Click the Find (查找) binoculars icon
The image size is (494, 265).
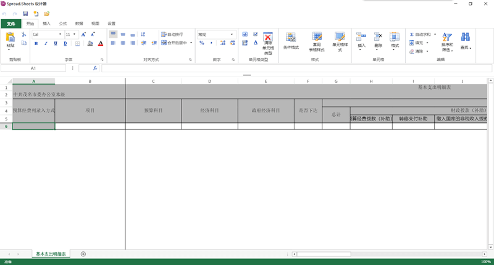click(x=466, y=40)
